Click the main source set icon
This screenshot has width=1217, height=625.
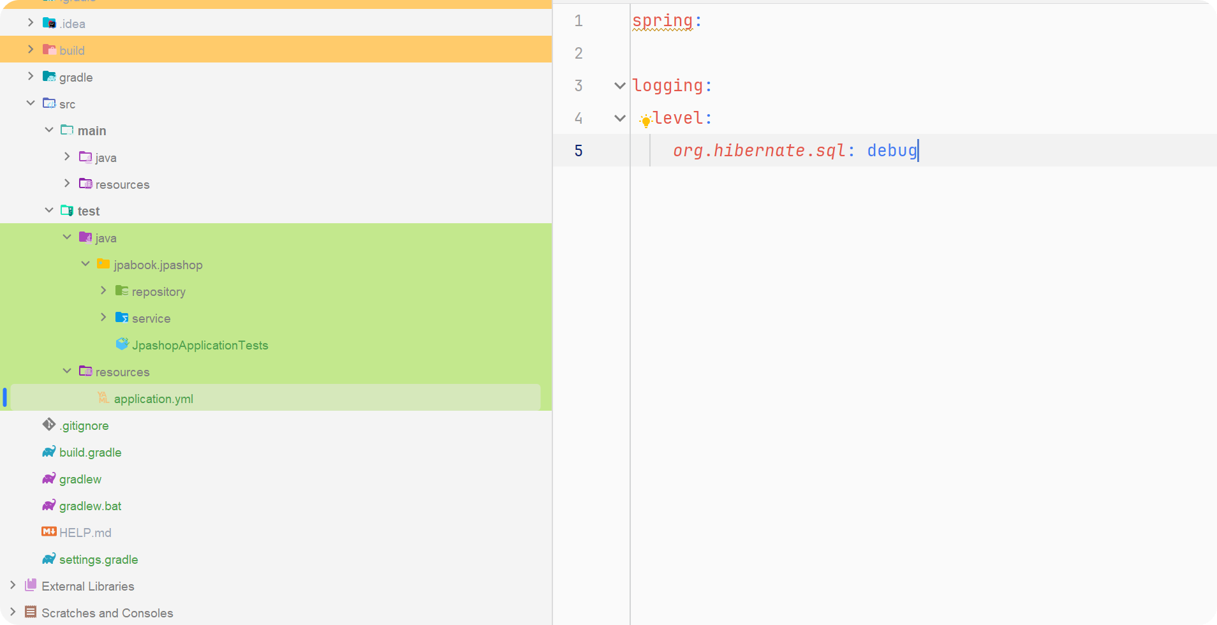[67, 130]
